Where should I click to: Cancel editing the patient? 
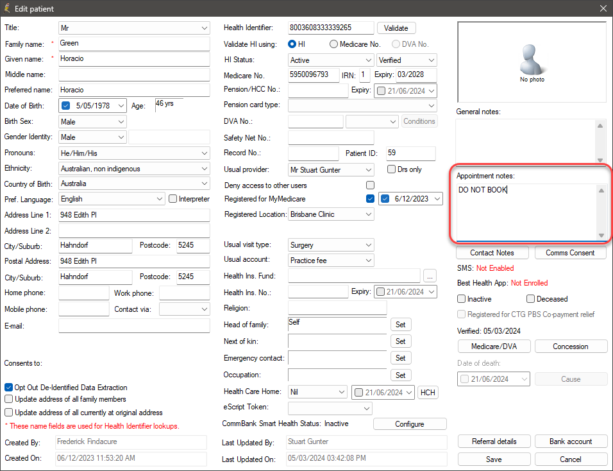click(571, 459)
